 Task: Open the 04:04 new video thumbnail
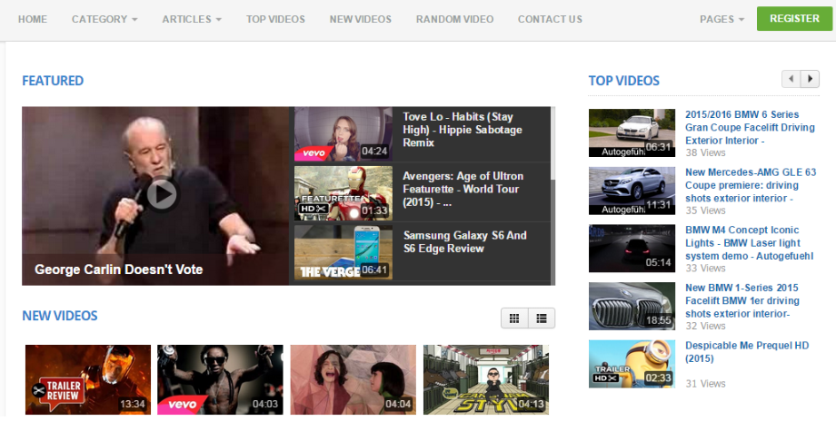tap(353, 379)
